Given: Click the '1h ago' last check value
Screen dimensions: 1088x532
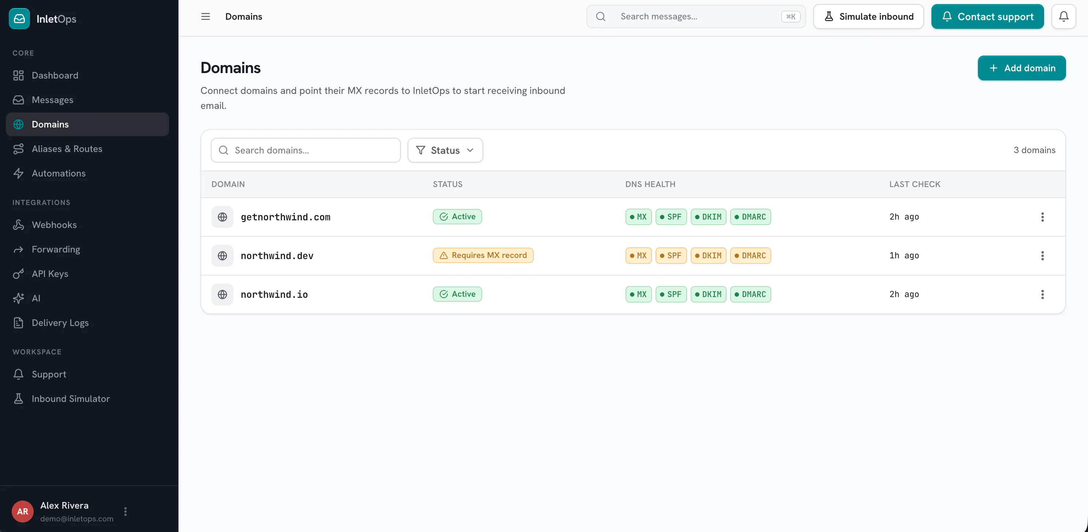Looking at the screenshot, I should coord(904,256).
